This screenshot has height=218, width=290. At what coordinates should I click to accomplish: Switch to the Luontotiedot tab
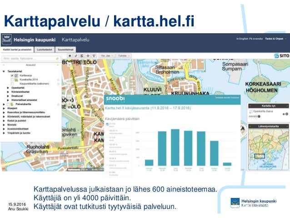(45, 50)
